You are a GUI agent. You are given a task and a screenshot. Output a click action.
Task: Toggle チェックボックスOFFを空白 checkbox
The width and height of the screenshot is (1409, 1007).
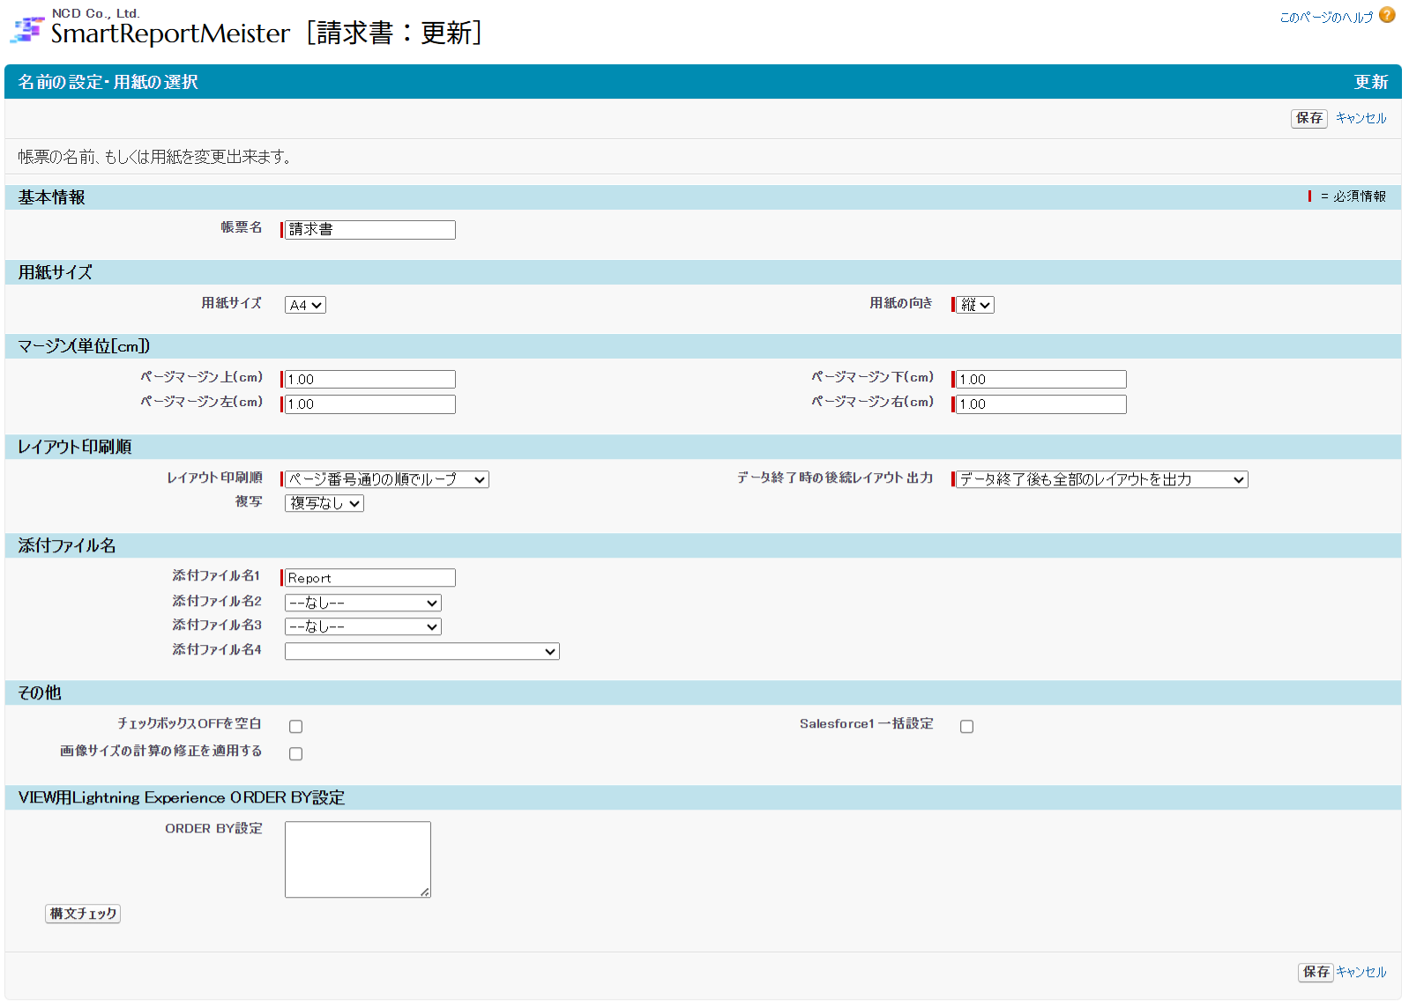[295, 727]
